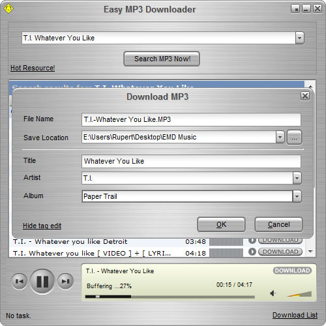326x326 pixels.
Task: Click the DOWNLOAD button in the player panel
Action: (x=292, y=271)
